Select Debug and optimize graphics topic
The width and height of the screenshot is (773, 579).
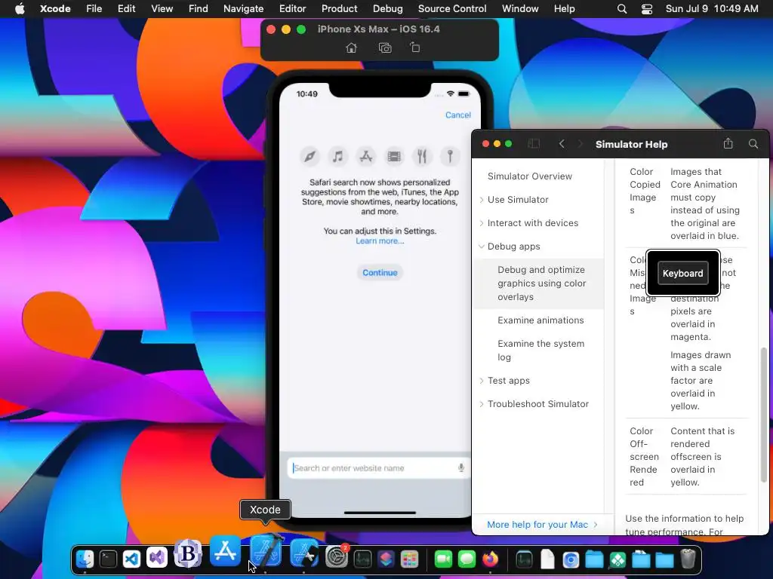click(539, 283)
